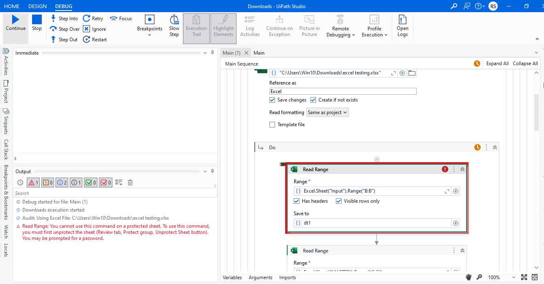
Task: Click the Retry button
Action: [x=93, y=19]
